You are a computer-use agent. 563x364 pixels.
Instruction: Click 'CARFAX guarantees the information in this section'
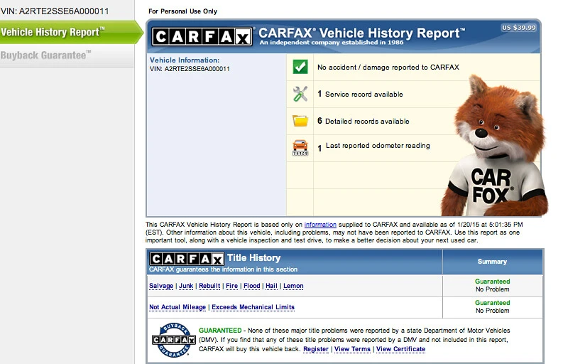224,269
